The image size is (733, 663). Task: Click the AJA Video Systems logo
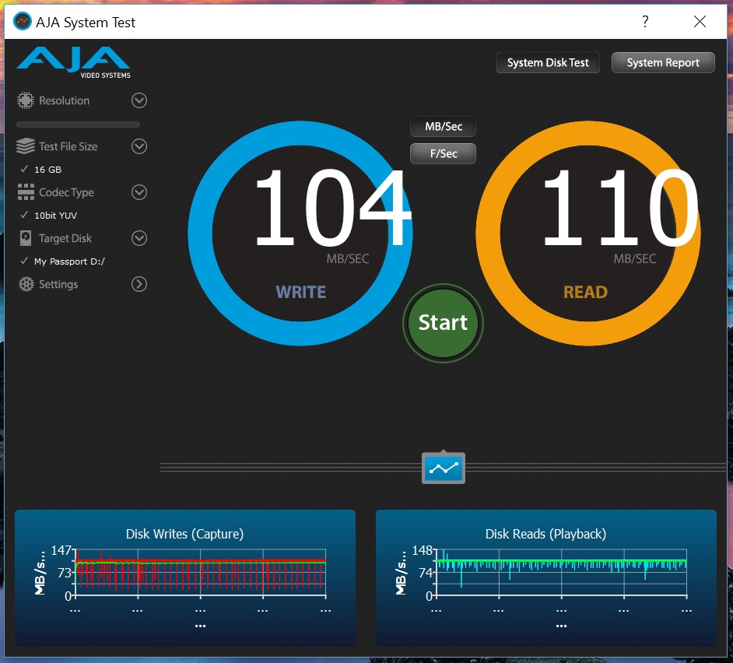click(x=73, y=62)
